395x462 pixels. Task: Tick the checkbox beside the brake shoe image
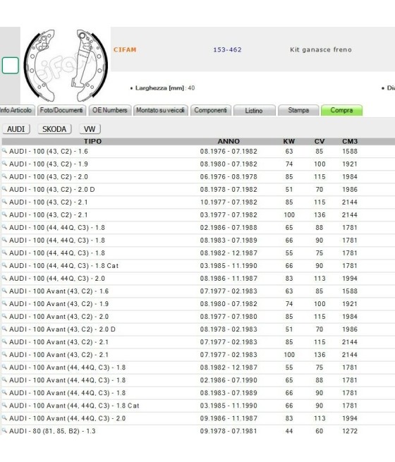11,66
